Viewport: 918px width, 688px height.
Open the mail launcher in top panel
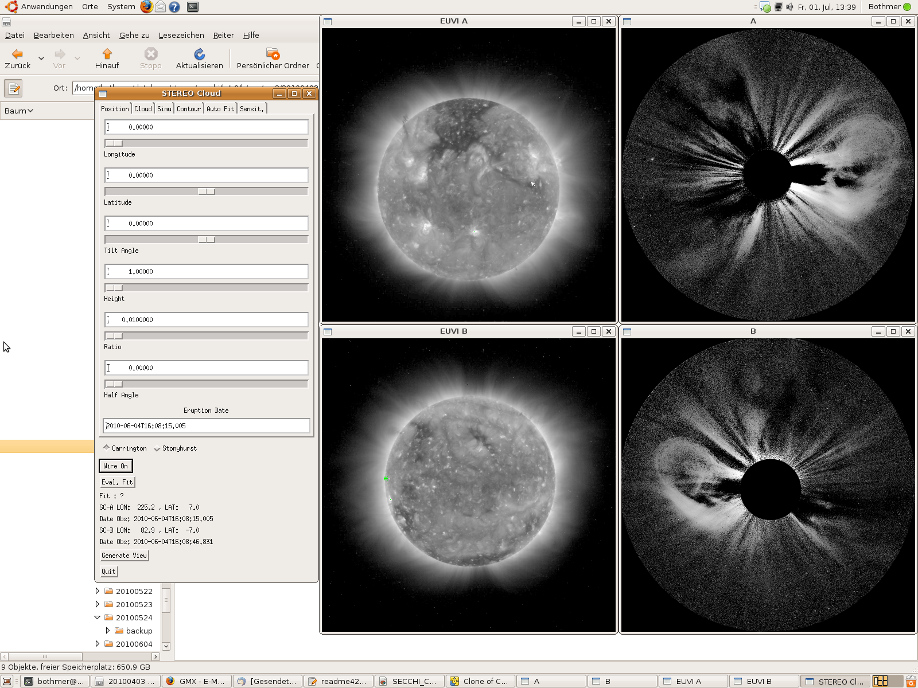[x=161, y=7]
